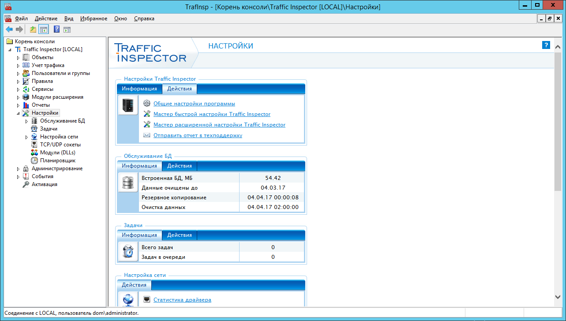
Task: Open Мастер расширенной настройки Traffic Inspector
Action: click(x=219, y=125)
